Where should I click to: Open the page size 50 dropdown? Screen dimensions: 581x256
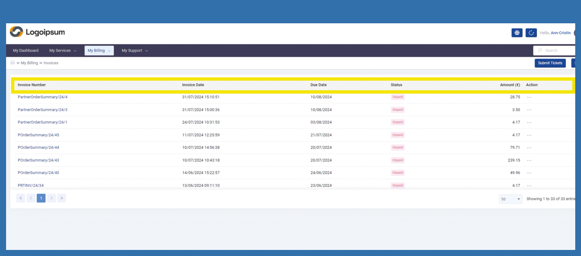click(510, 199)
